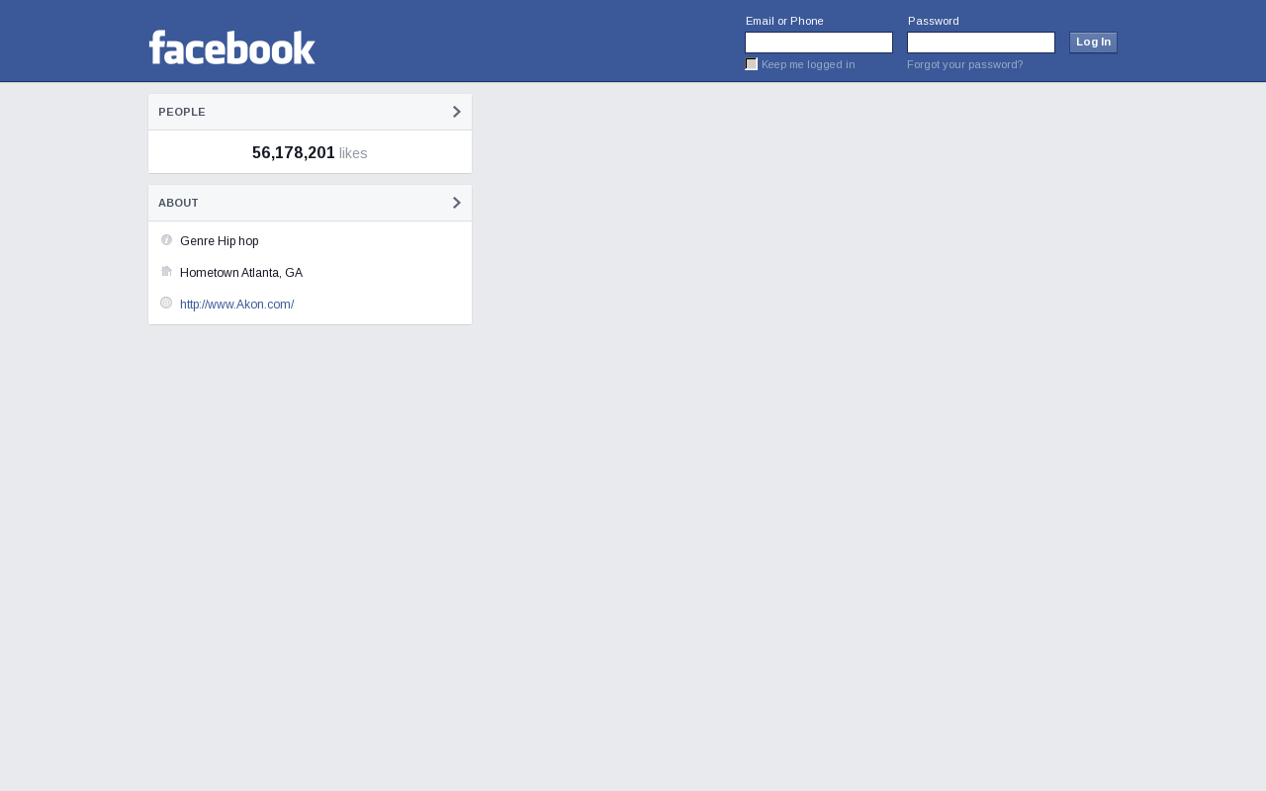Click the 56,178,201 likes count
Screen dimensions: 1266x791
pyautogui.click(x=310, y=153)
